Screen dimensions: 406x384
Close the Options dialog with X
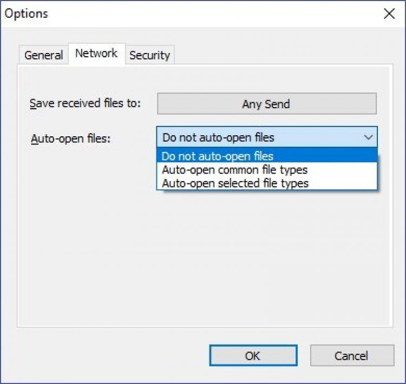coord(389,14)
